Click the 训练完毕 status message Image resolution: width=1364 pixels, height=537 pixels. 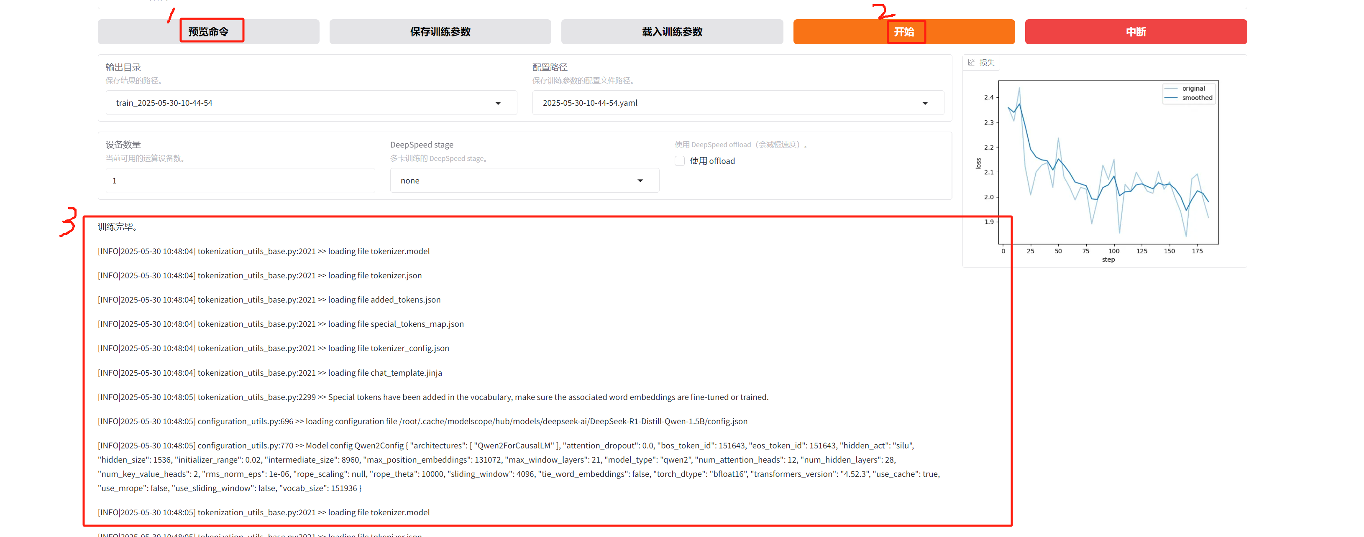118,227
